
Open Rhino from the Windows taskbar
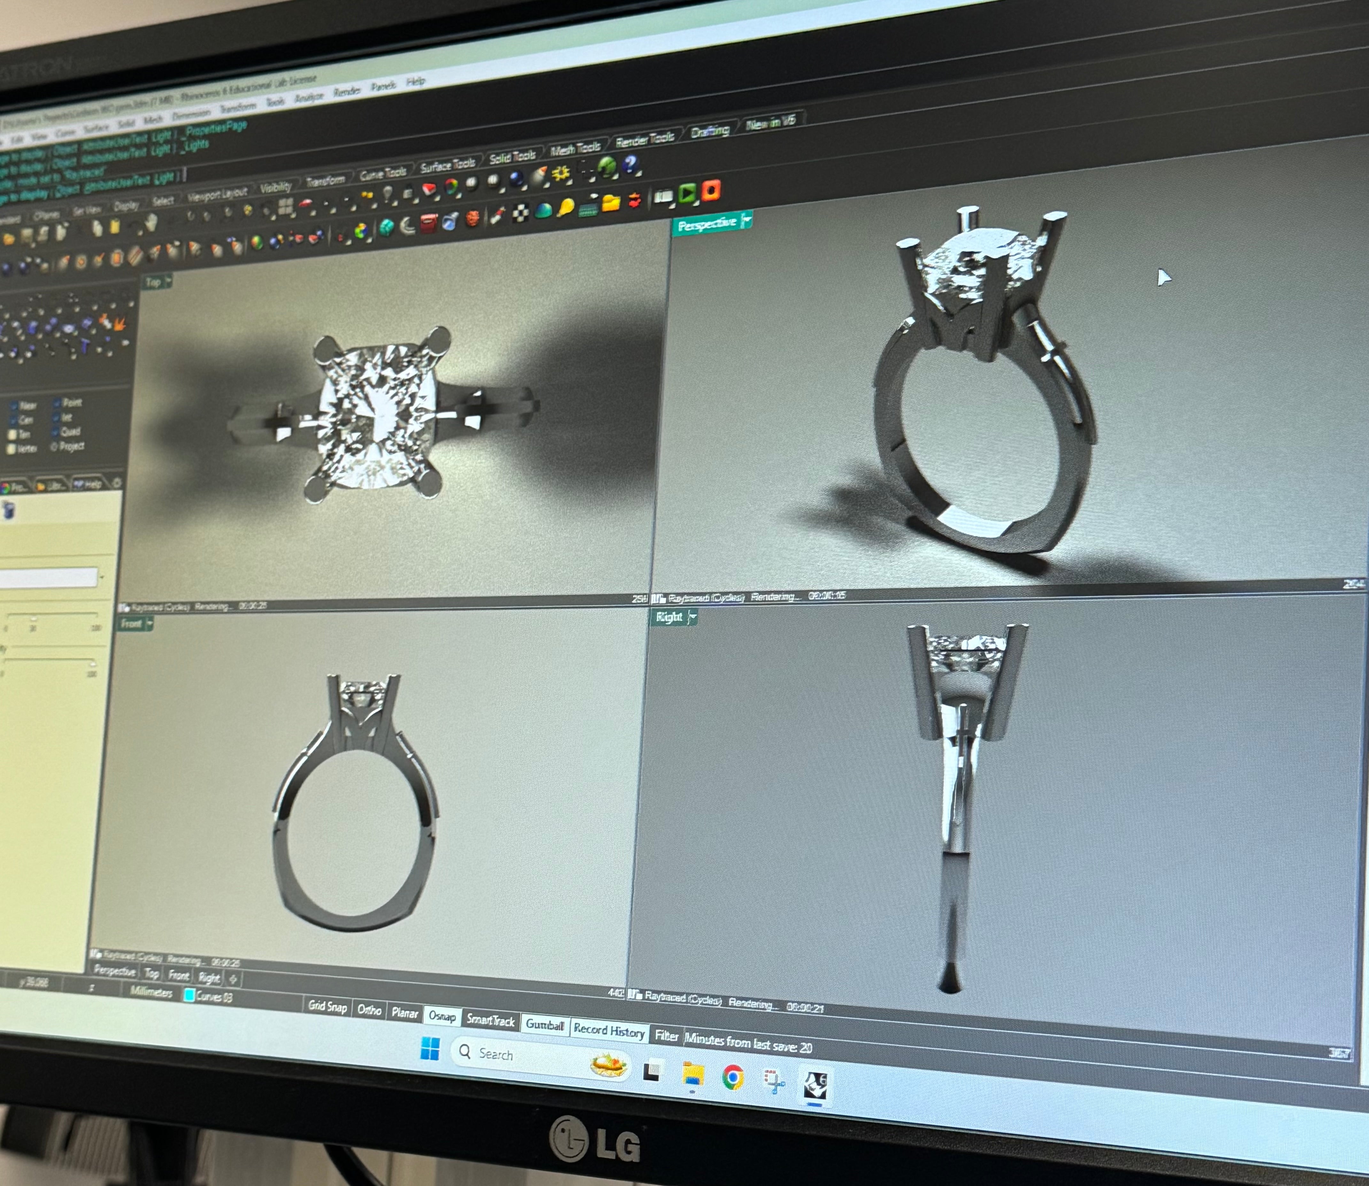pyautogui.click(x=816, y=1085)
